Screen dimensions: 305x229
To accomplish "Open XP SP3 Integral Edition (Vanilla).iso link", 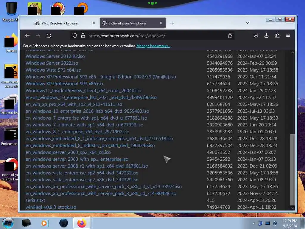I will pos(101,77).
